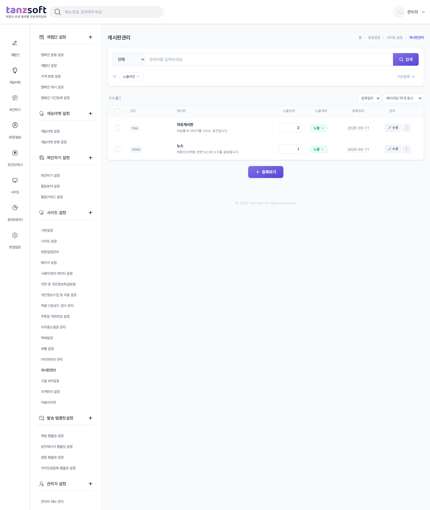Expand the 기간검색 period search
430x510 pixels.
tap(406, 77)
